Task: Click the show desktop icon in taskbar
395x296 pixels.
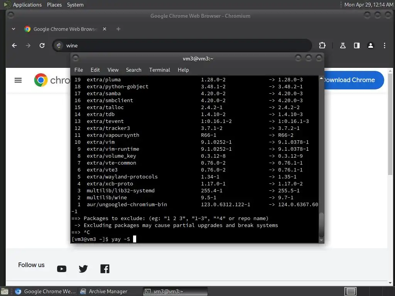Action: click(5, 291)
